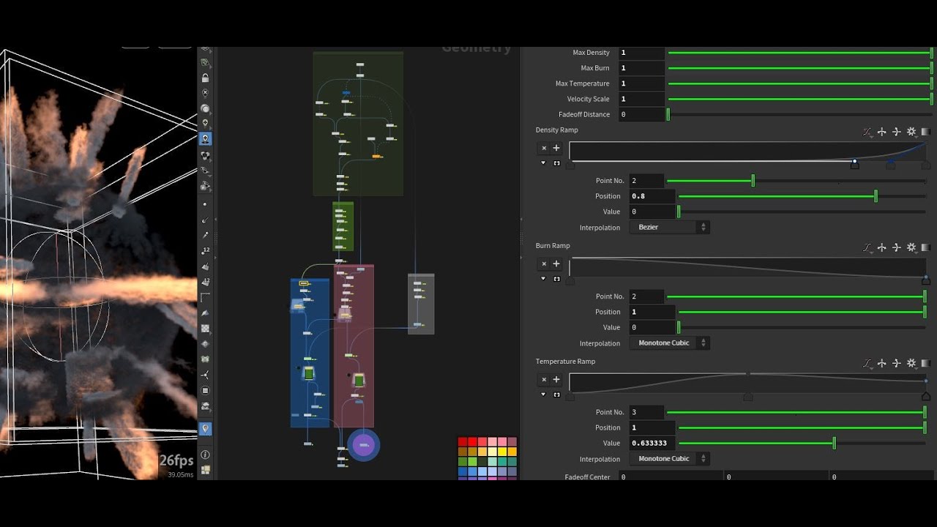937x527 pixels.
Task: Open Temperature Ramp preset curve menu
Action: click(x=867, y=363)
